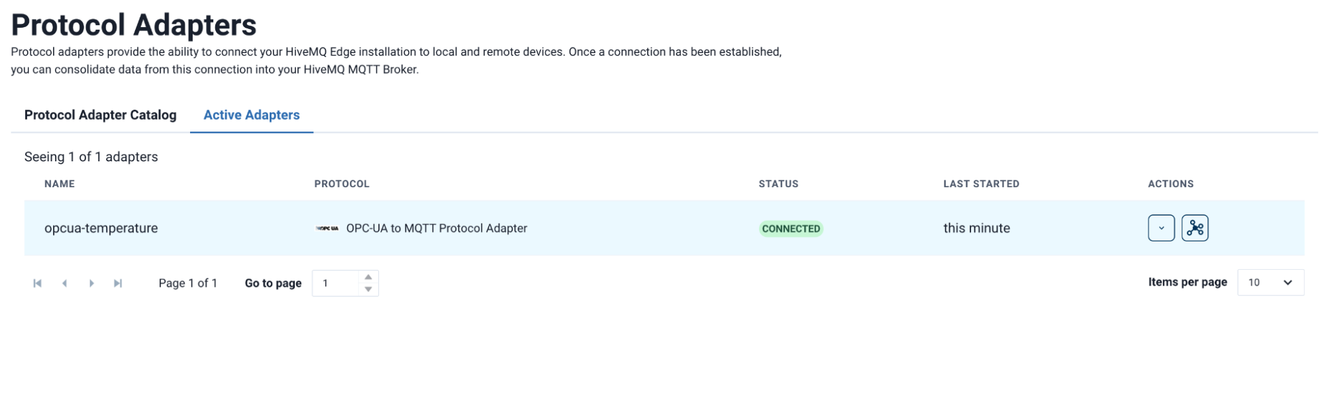Select the Active Adapters tab

pyautogui.click(x=252, y=115)
